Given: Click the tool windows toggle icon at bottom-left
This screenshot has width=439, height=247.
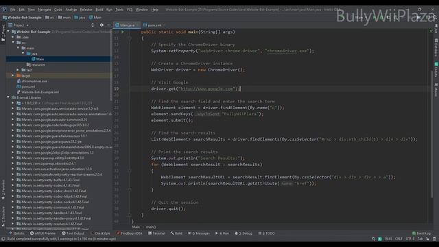Looking at the screenshot, I should [x=3, y=239].
